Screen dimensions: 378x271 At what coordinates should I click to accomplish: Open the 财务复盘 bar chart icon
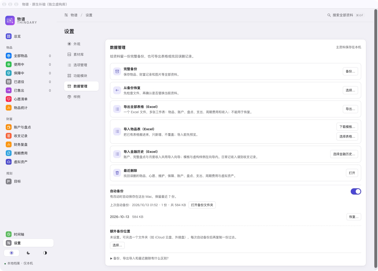click(x=9, y=144)
